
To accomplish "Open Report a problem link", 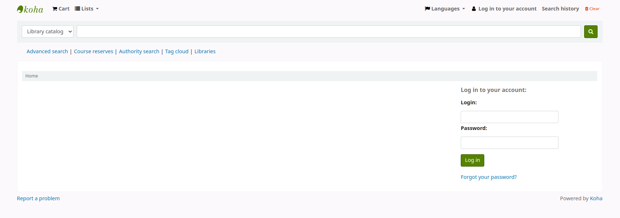I will [38, 198].
